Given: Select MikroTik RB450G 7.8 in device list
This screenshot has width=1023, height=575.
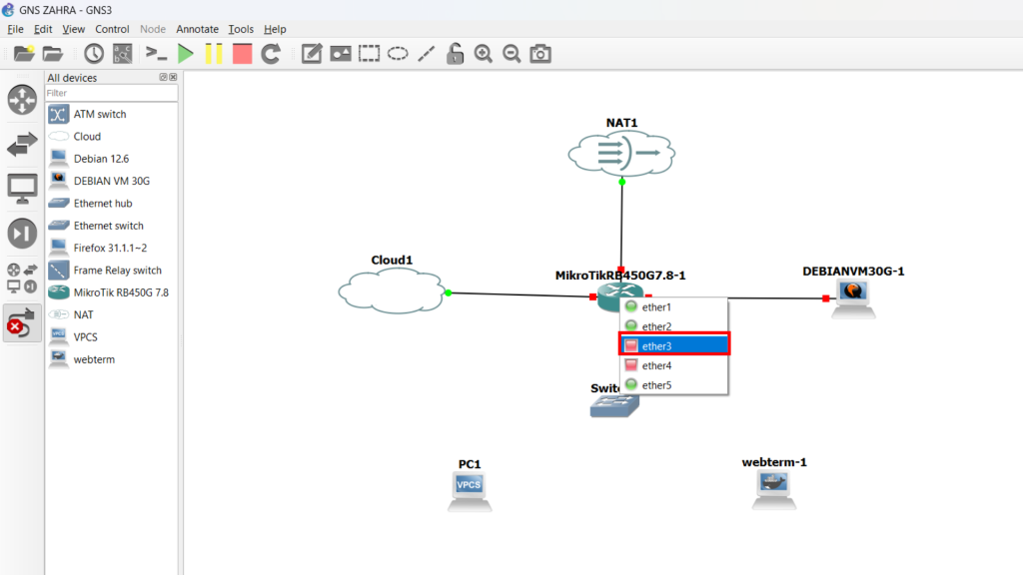Looking at the screenshot, I should (120, 292).
